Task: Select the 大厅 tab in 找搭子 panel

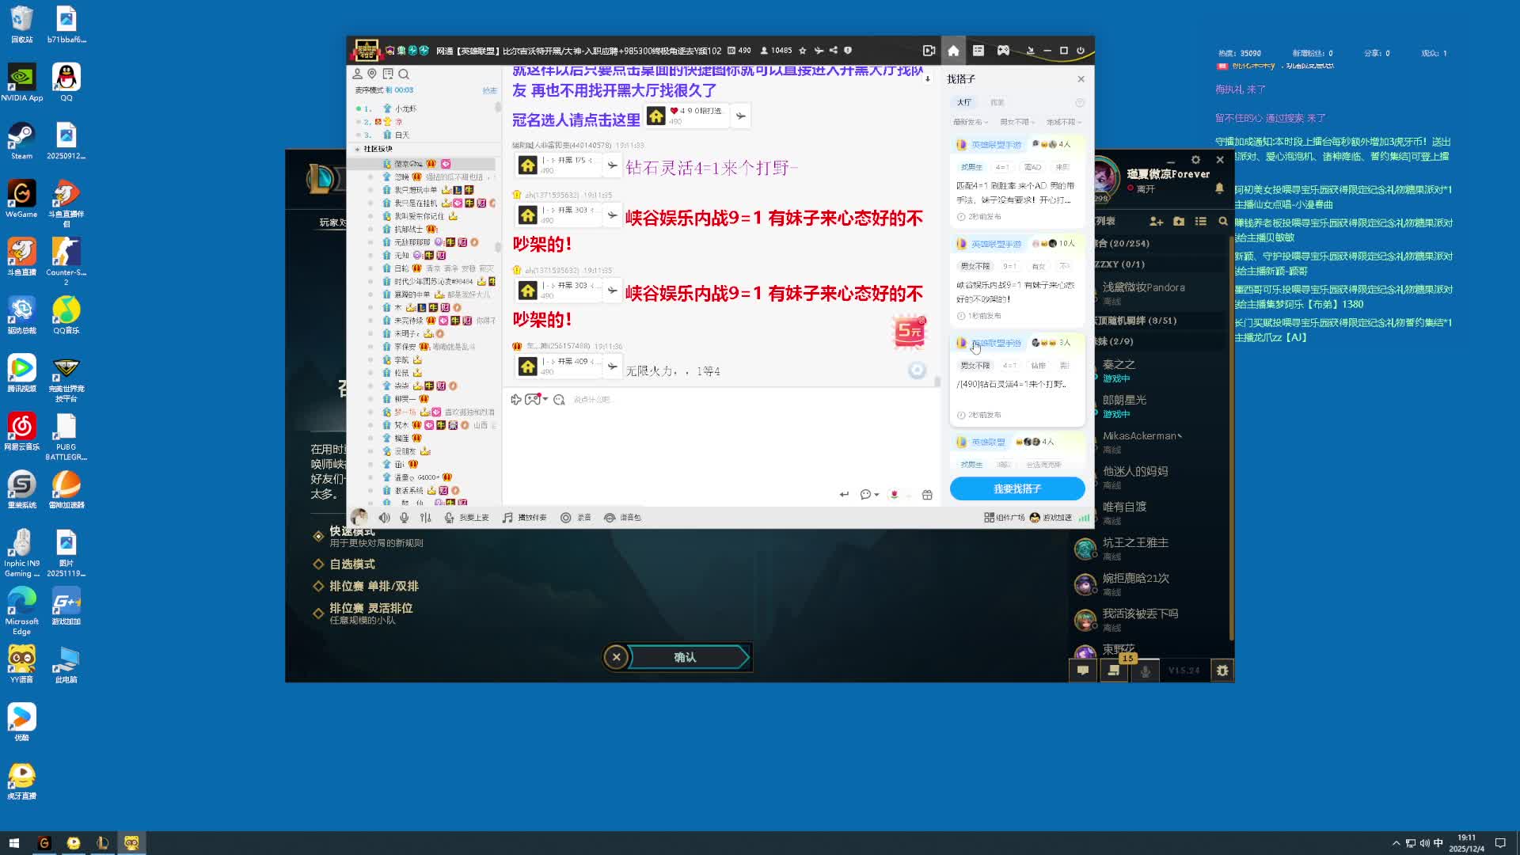Action: (963, 102)
